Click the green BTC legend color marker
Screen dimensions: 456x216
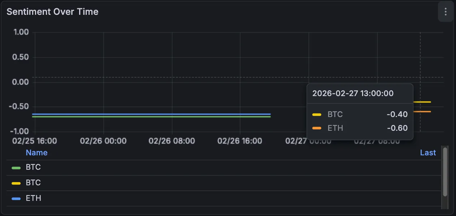[16, 168]
